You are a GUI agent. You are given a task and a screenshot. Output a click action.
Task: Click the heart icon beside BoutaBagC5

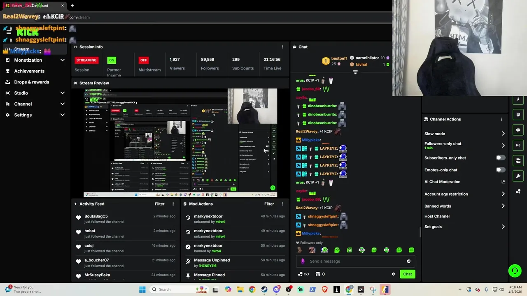[x=79, y=218]
